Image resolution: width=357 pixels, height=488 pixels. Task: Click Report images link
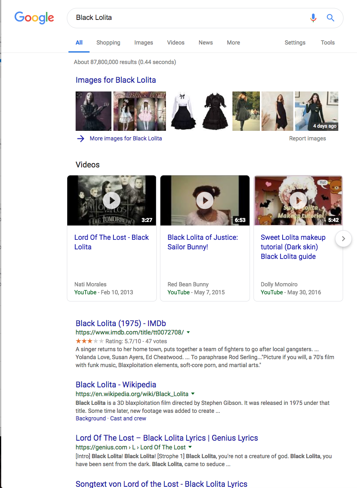(x=308, y=138)
